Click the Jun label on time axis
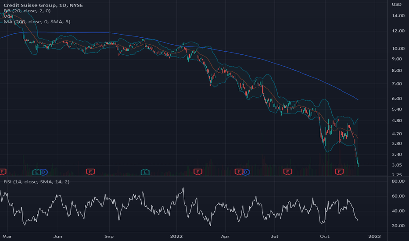Image resolution: width=409 pixels, height=241 pixels. pyautogui.click(x=57, y=236)
